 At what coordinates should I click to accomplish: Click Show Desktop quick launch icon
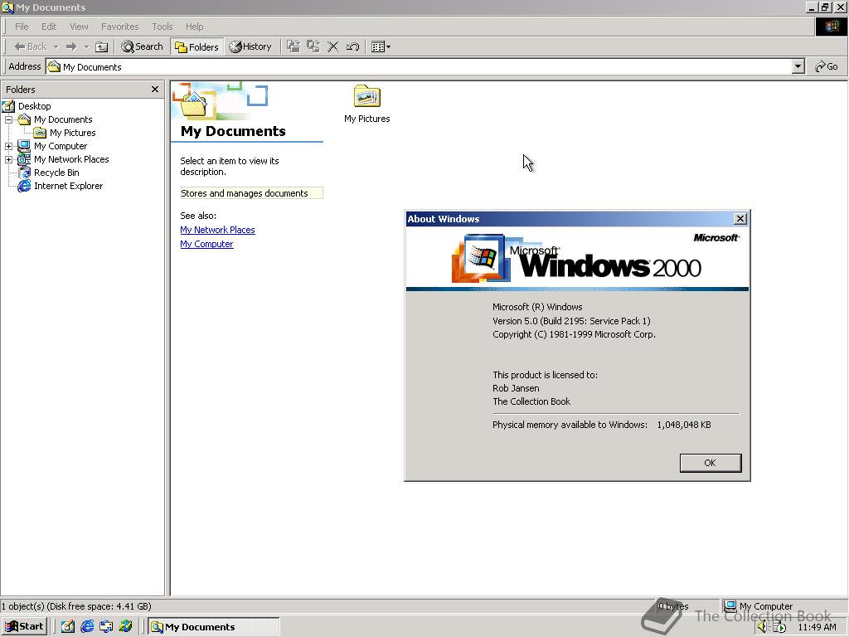click(x=68, y=627)
